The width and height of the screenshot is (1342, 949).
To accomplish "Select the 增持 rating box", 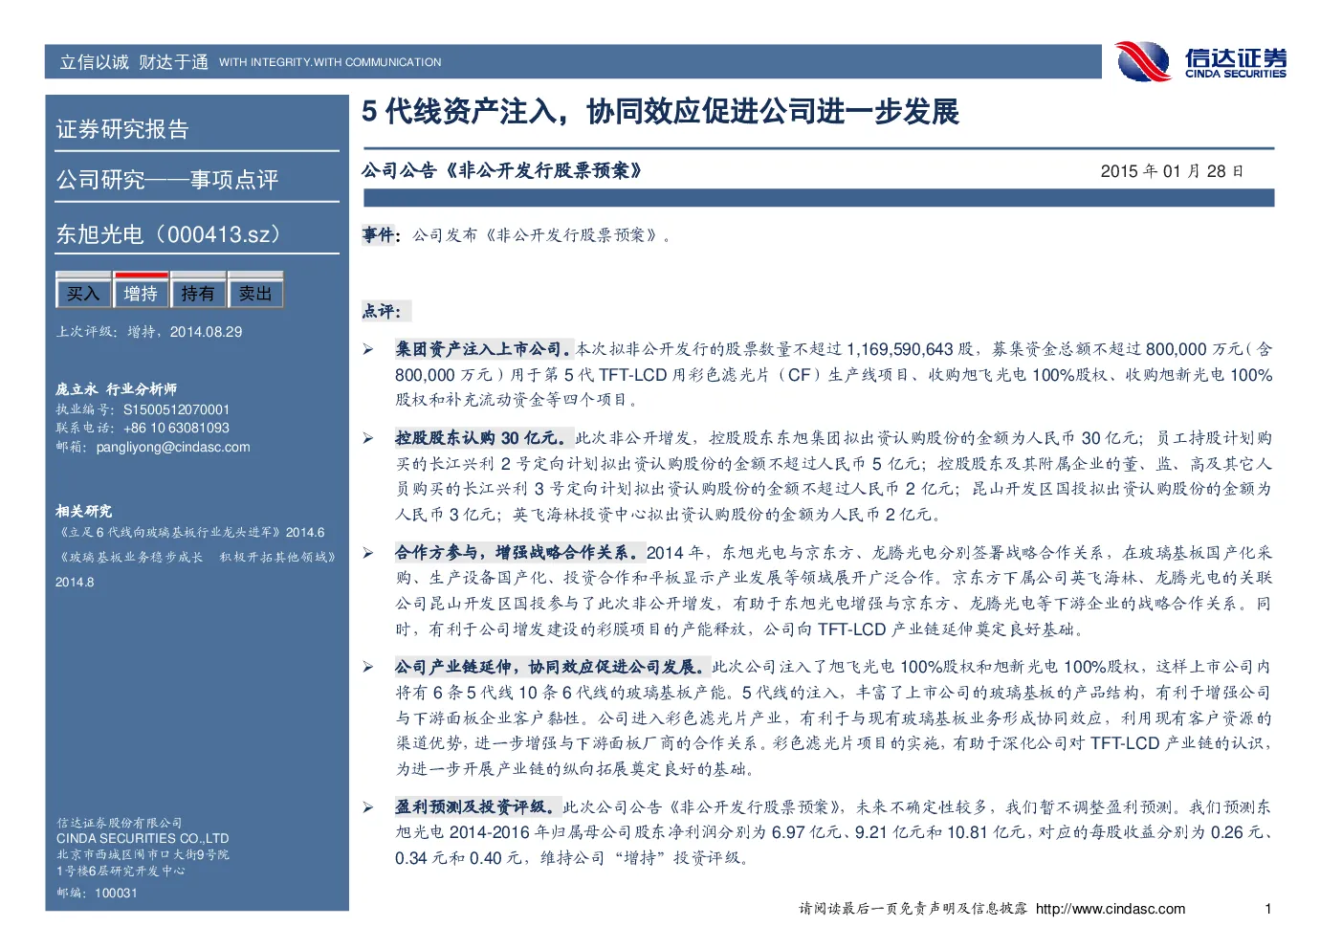I will tap(141, 292).
